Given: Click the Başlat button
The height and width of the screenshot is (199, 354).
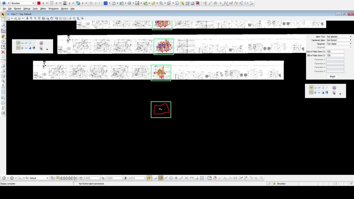Looking at the screenshot, I should [332, 77].
